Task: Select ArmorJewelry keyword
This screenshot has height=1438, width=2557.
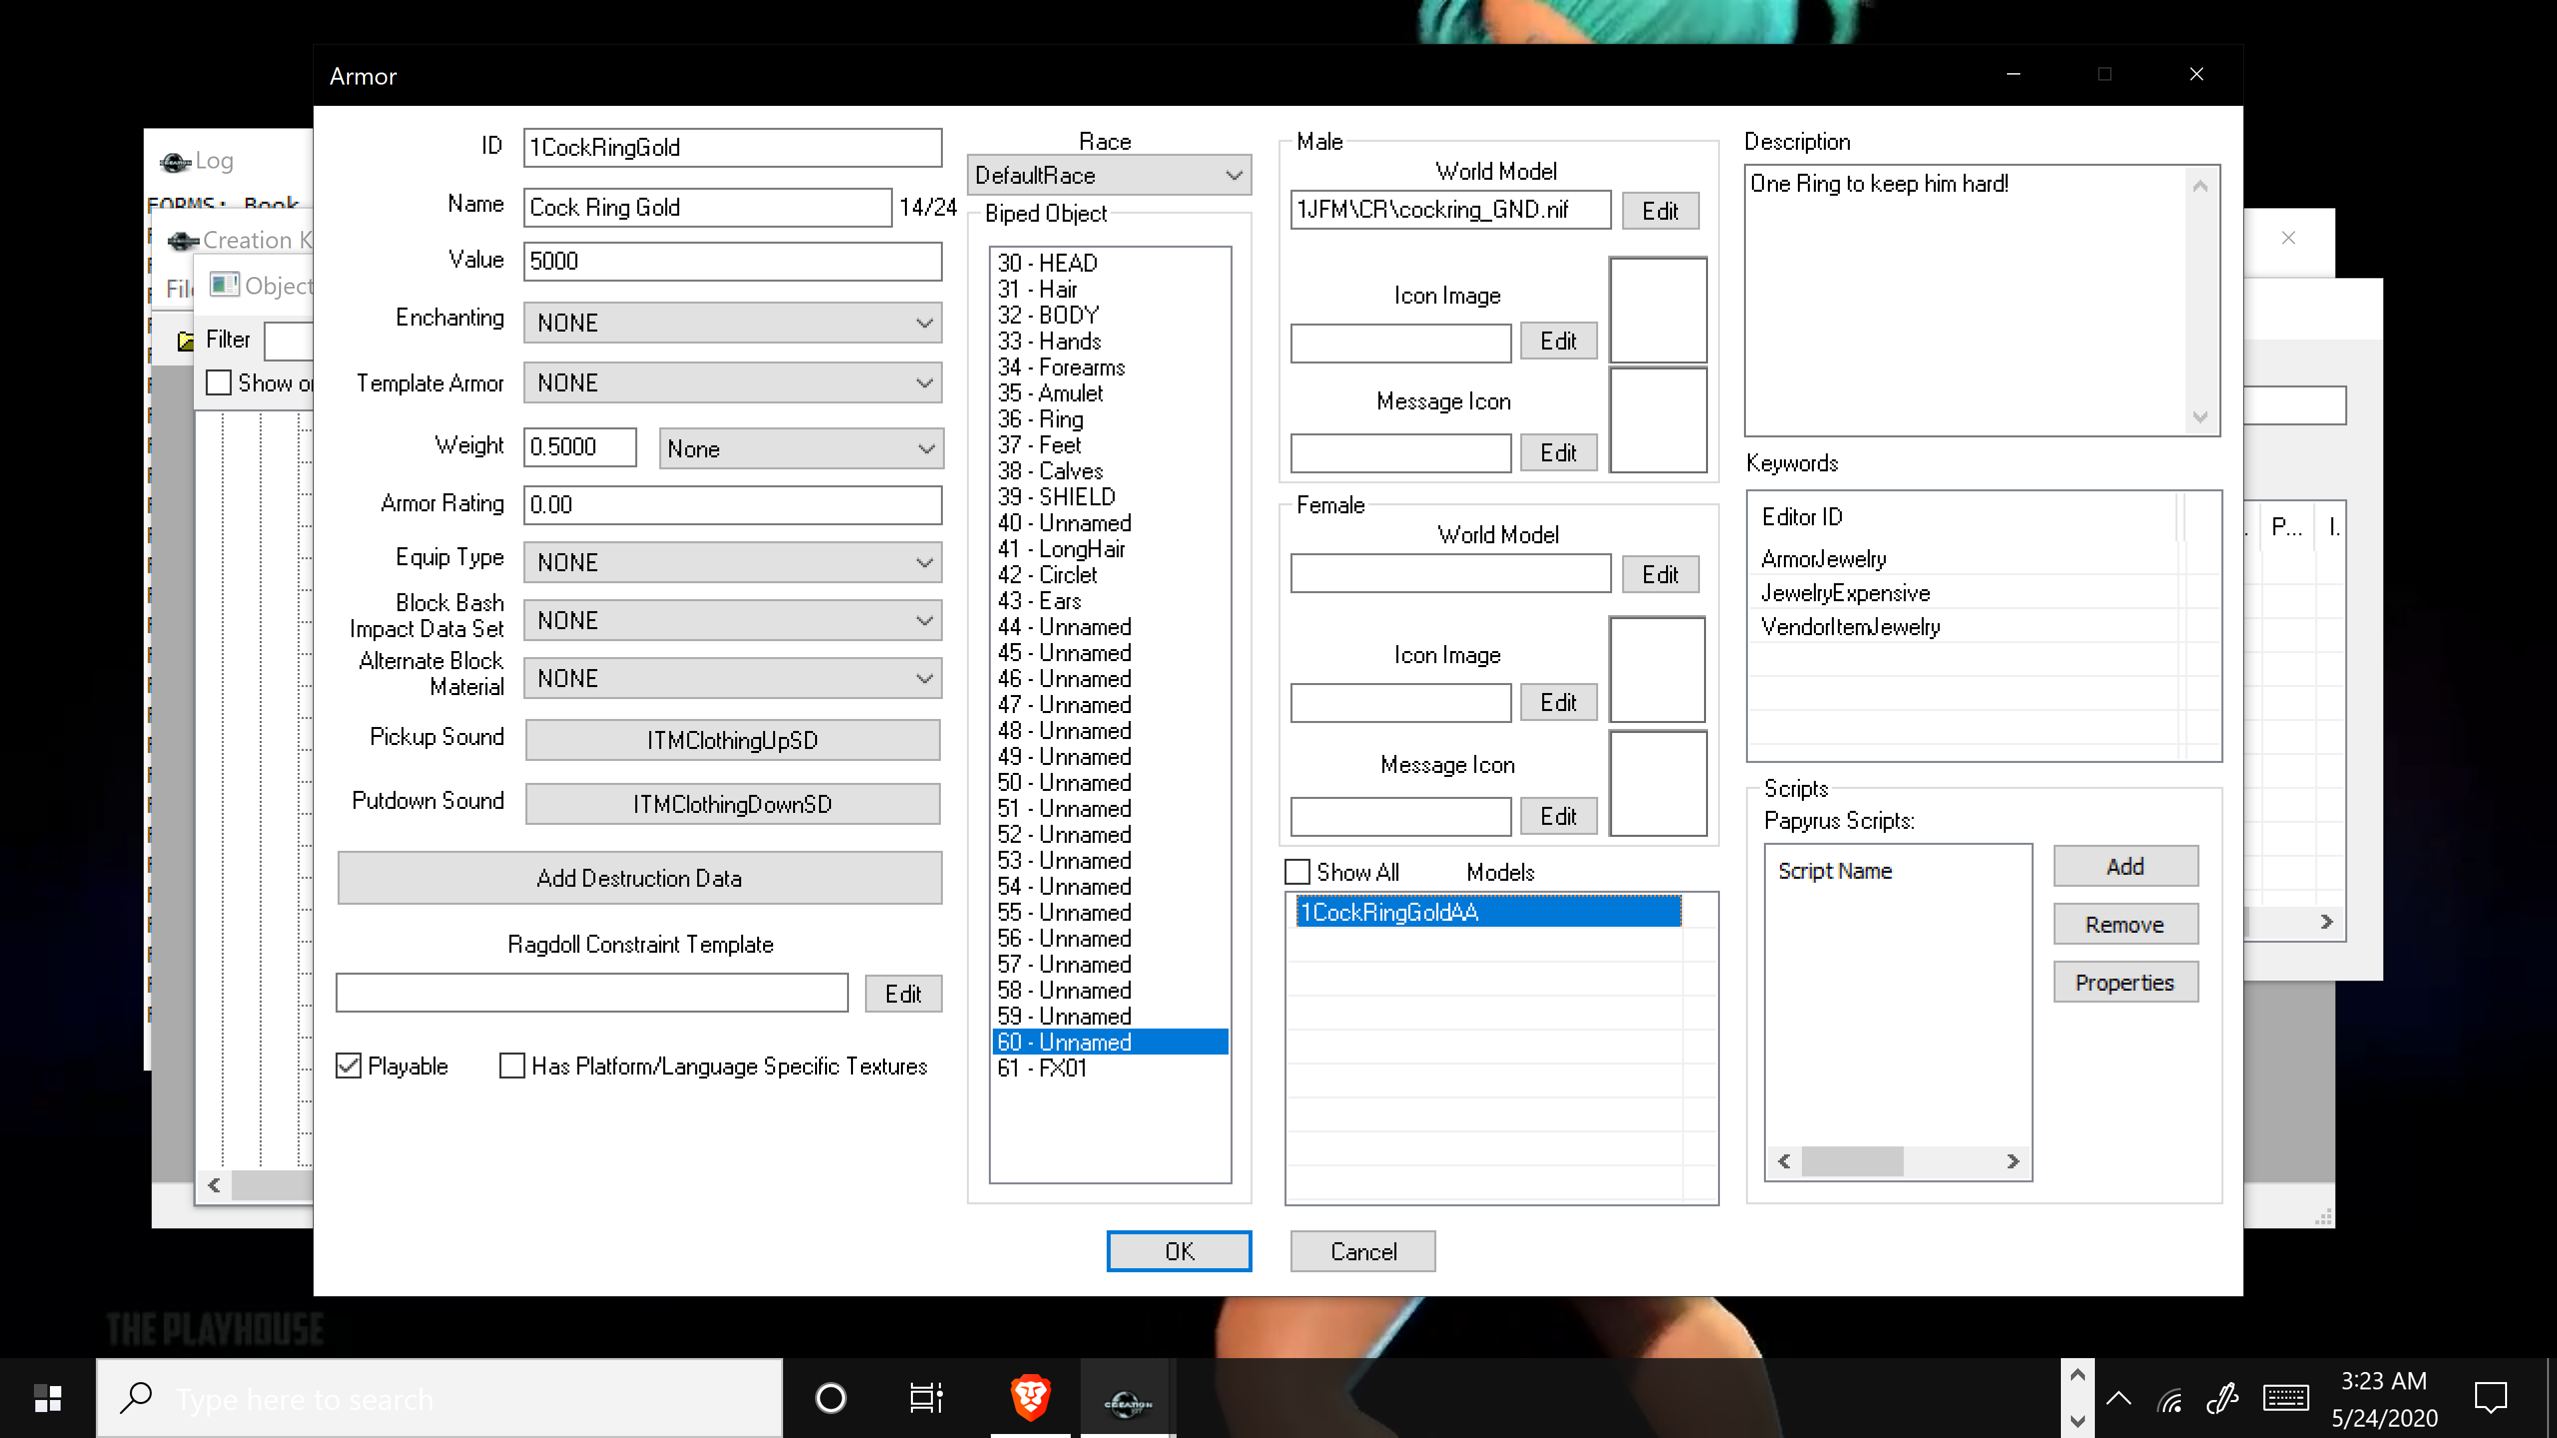Action: 1823,559
